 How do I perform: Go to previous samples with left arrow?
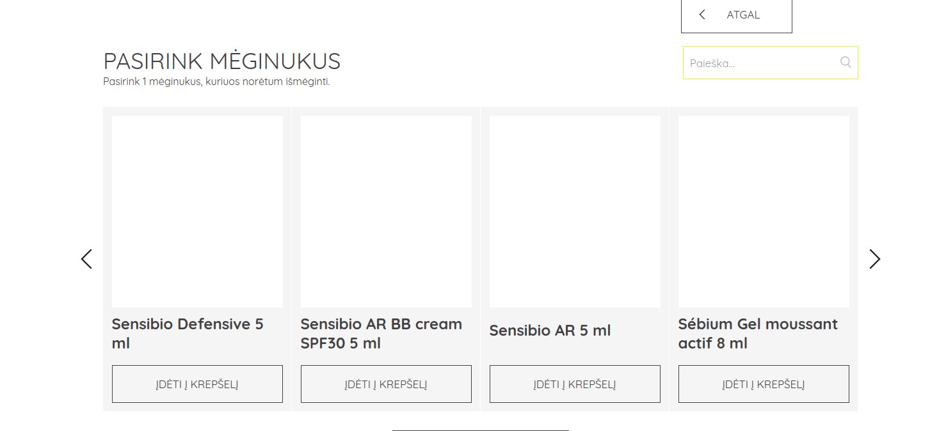pos(86,259)
